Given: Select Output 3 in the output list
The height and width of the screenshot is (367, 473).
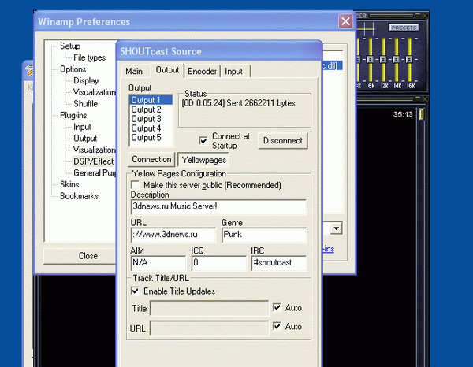Looking at the screenshot, I should coord(145,119).
